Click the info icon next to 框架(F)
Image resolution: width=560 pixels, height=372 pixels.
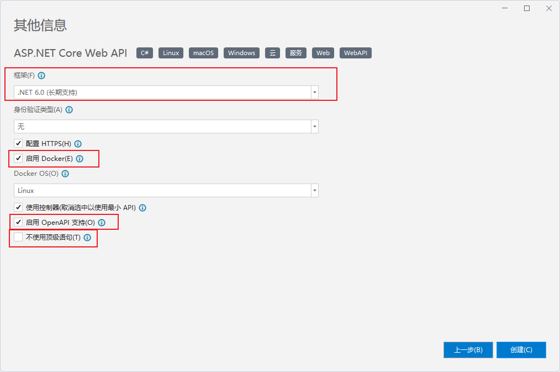pos(41,76)
